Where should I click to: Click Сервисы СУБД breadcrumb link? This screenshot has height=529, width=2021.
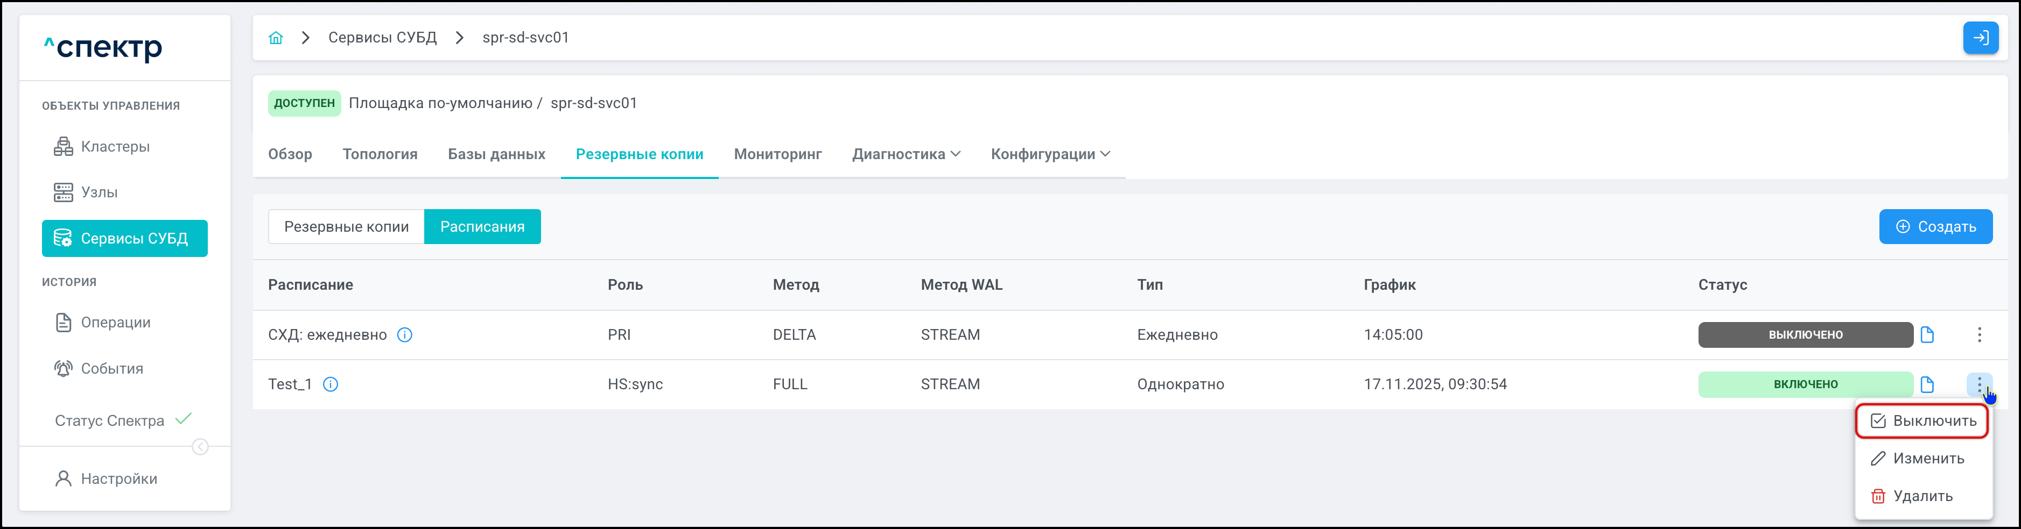click(x=382, y=38)
